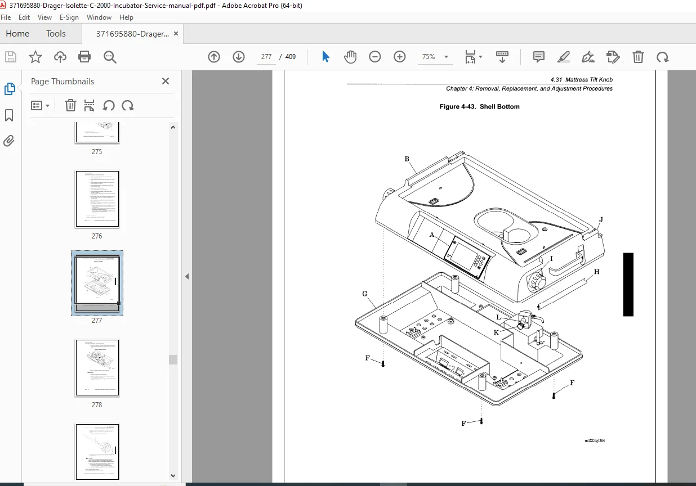Open the Sign document pen tool
Viewport: 696px width, 486px height.
588,57
